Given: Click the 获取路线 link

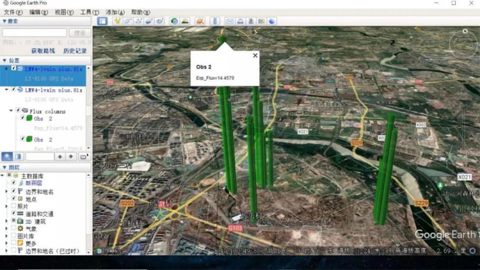Looking at the screenshot, I should click(x=43, y=51).
